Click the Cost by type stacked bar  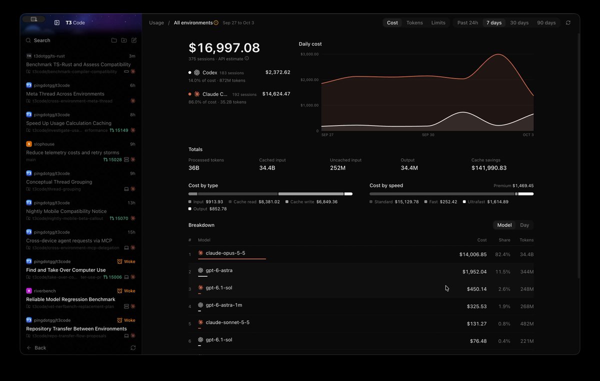270,193
